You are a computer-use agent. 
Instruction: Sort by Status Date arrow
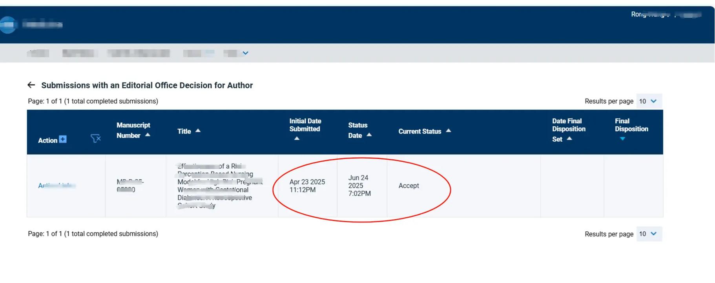(x=369, y=135)
